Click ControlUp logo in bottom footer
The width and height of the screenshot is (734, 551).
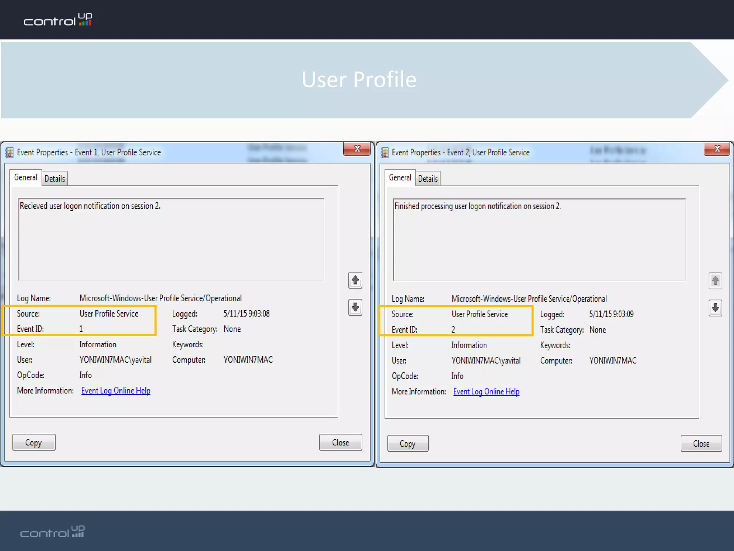52,532
